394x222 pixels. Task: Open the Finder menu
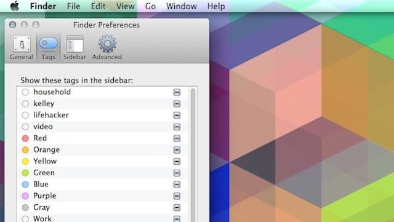(43, 6)
